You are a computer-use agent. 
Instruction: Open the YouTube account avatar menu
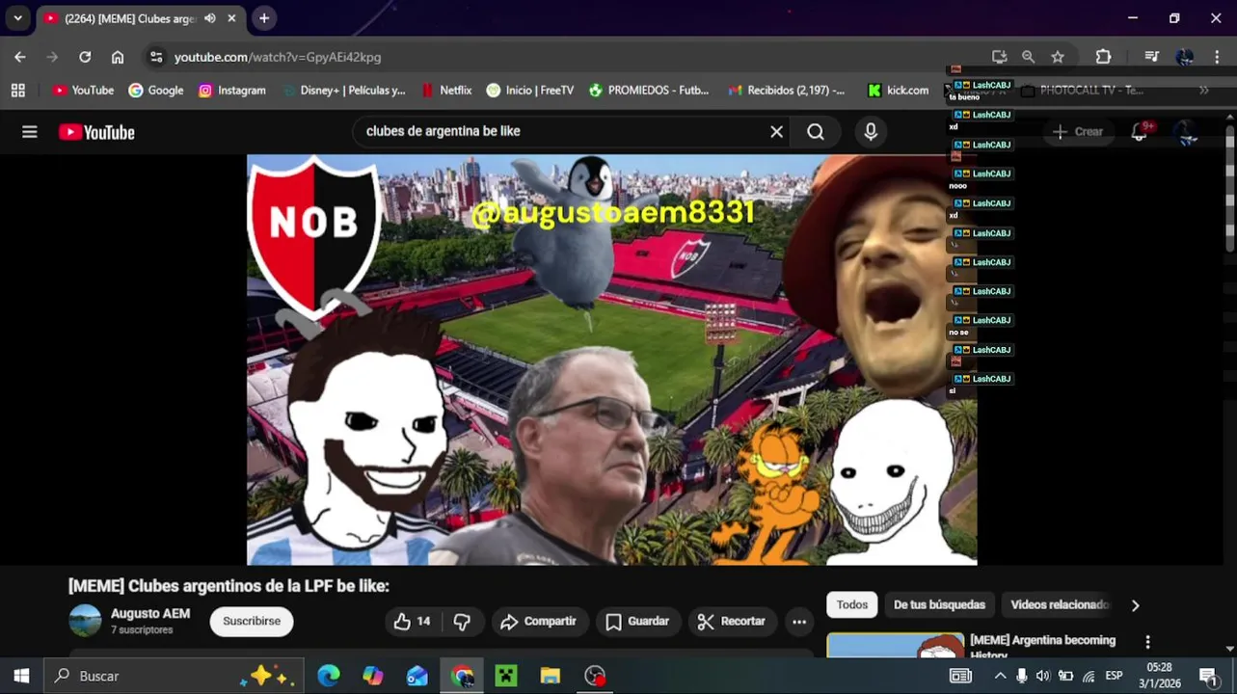tap(1187, 132)
